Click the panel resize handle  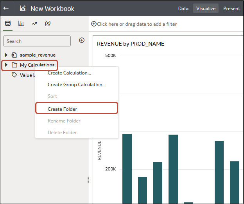pos(88,180)
